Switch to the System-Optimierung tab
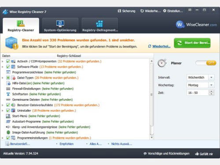This screenshot has width=220, height=165. [x=60, y=26]
